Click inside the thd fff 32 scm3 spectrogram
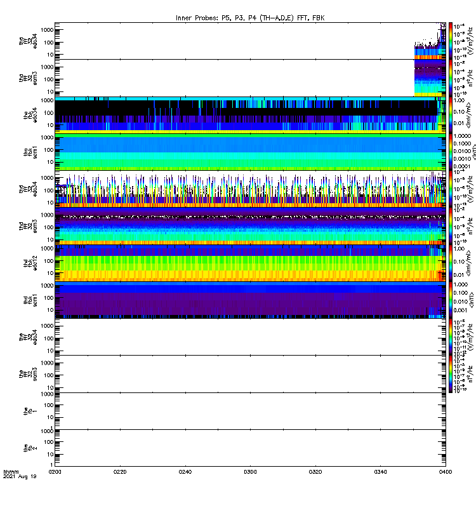476x508 pixels. tap(250, 226)
